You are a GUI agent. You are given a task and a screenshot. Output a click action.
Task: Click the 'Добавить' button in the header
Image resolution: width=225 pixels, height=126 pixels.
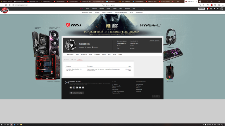click(x=201, y=9)
